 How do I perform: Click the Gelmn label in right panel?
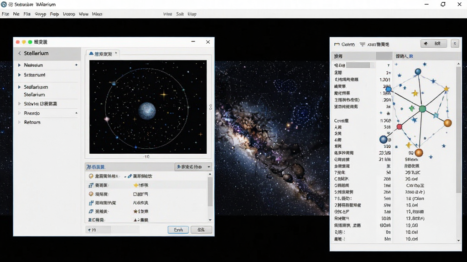pyautogui.click(x=348, y=44)
